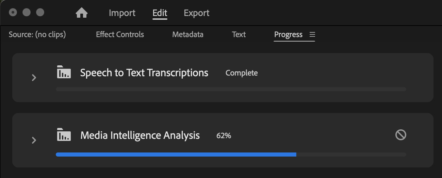Select the Edit workspace tab
The width and height of the screenshot is (442, 178).
(160, 13)
